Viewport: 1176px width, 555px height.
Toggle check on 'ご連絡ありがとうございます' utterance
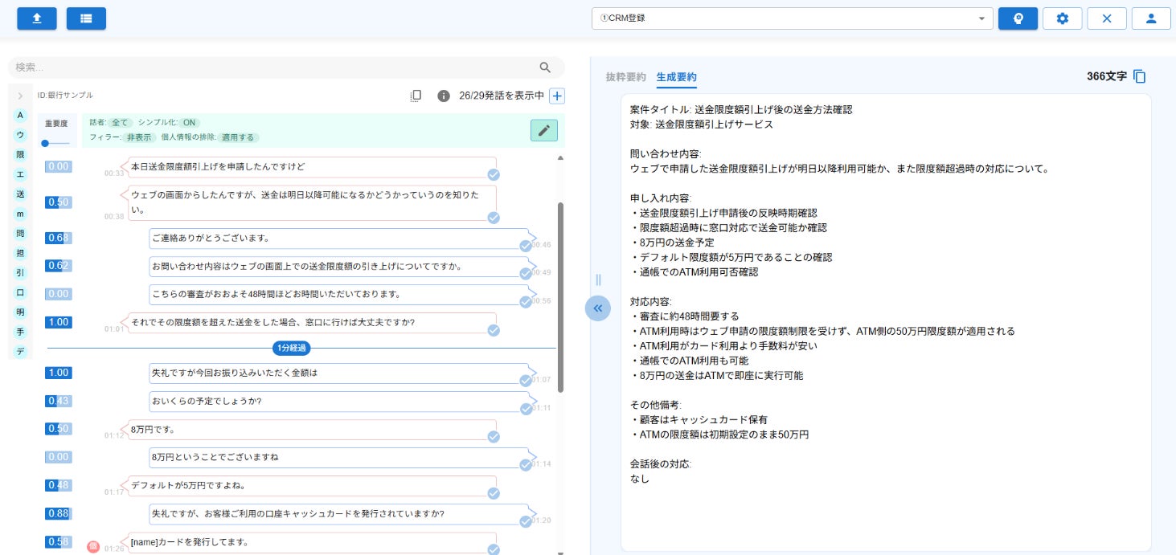[x=526, y=246]
